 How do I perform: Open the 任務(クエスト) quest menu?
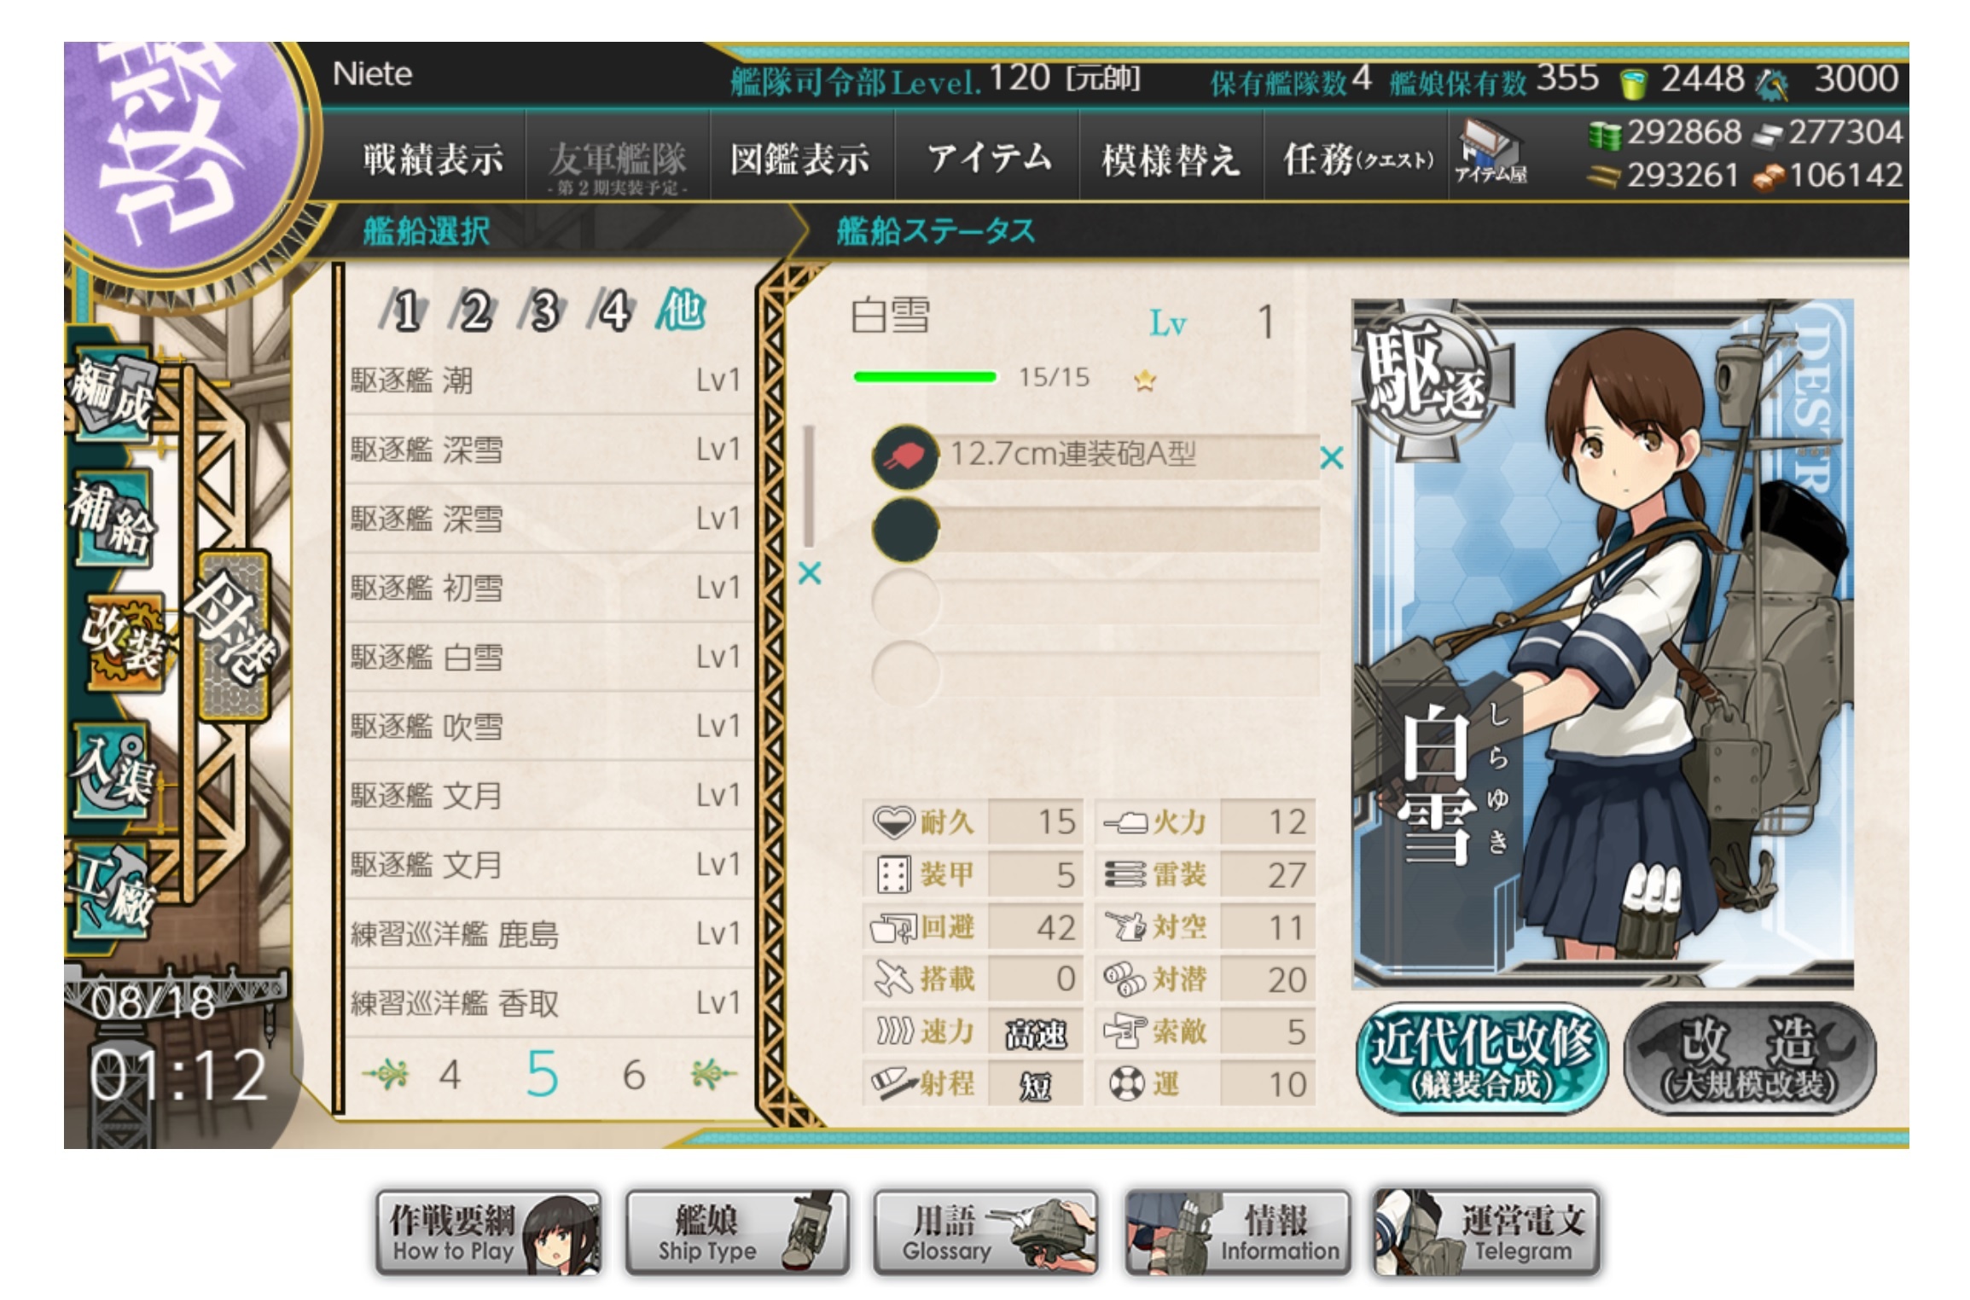pos(1357,160)
